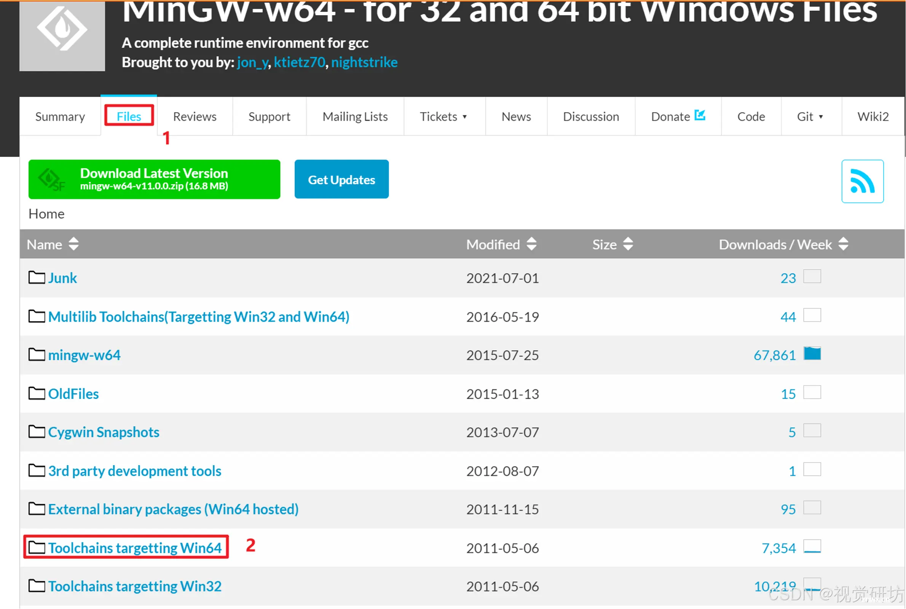Click the mingw-w64 folder icon
Image resolution: width=906 pixels, height=609 pixels.
tap(37, 355)
